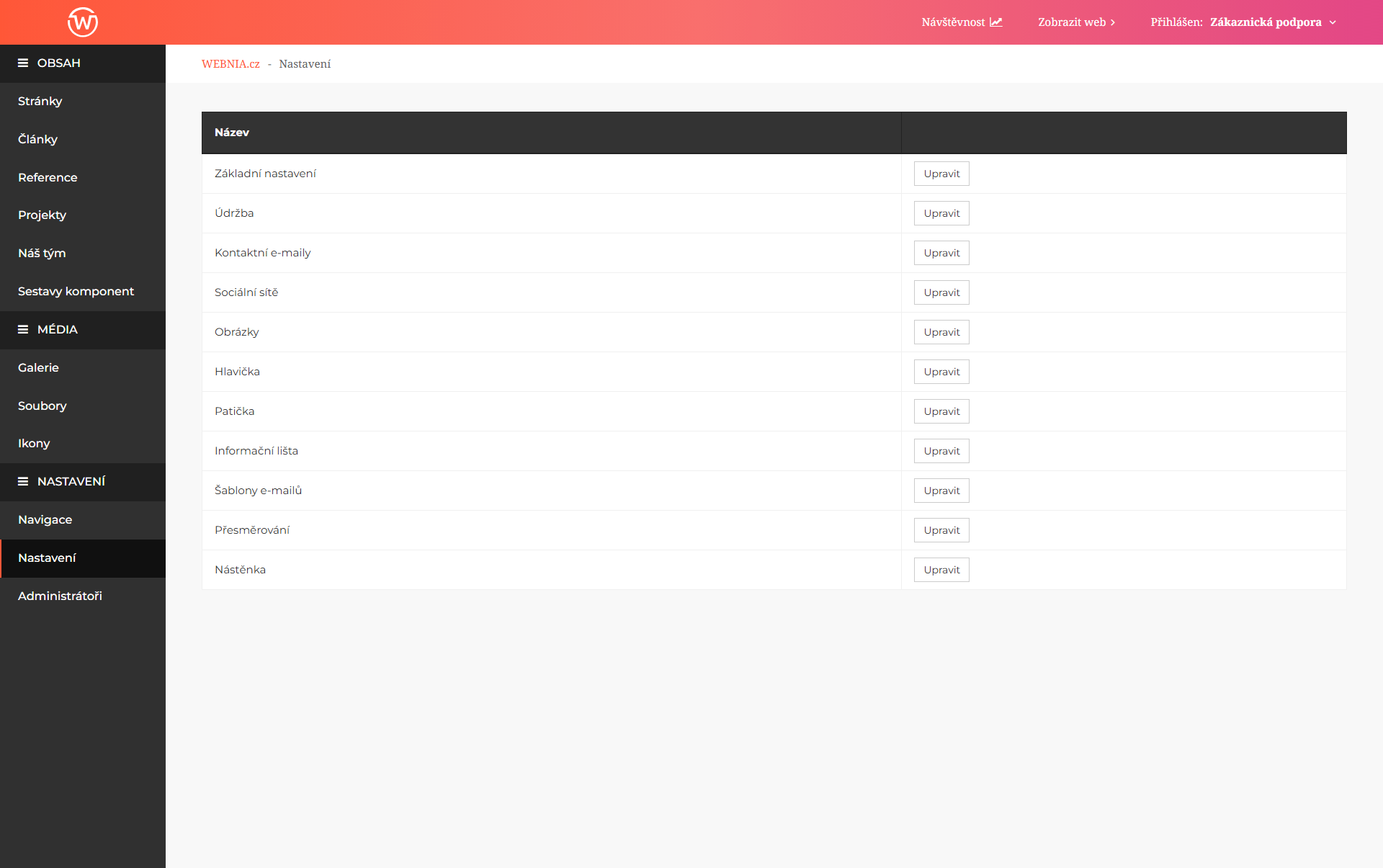Click the WEBNIA.cz breadcrumb link
Viewport: 1383px width, 868px height.
(230, 64)
